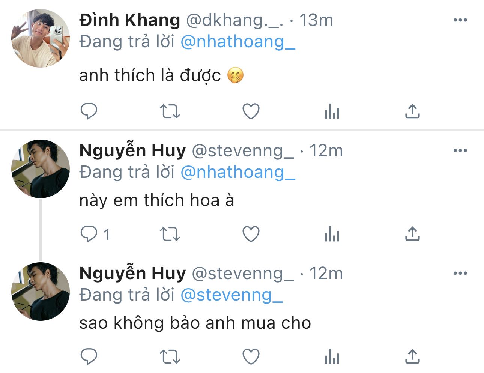Open more options on "sao không bảo anh" tweet
484x373 pixels.
[x=460, y=273]
